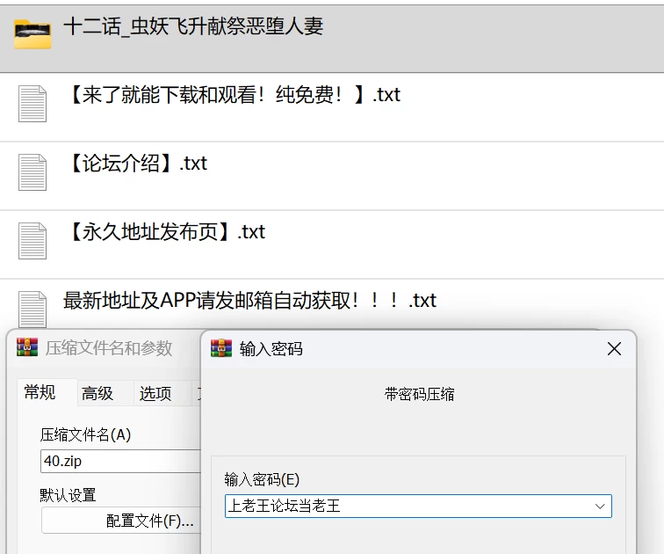Click the password field showing 上老王论坛当老王
Viewport: 664px width, 554px height.
click(418, 507)
